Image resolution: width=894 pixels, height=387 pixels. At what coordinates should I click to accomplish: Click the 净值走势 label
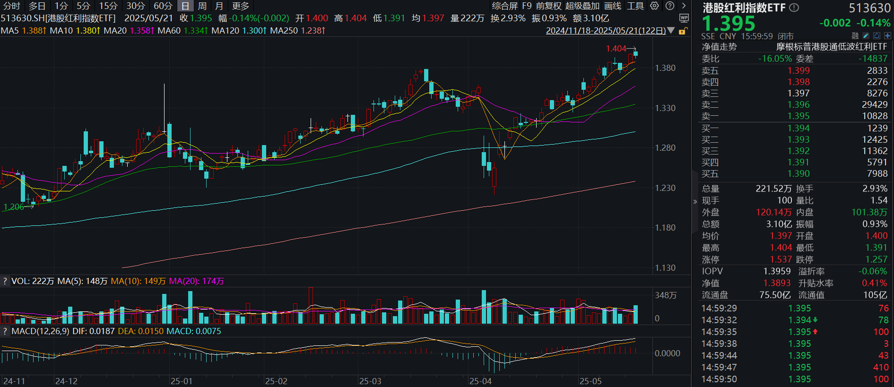click(719, 47)
